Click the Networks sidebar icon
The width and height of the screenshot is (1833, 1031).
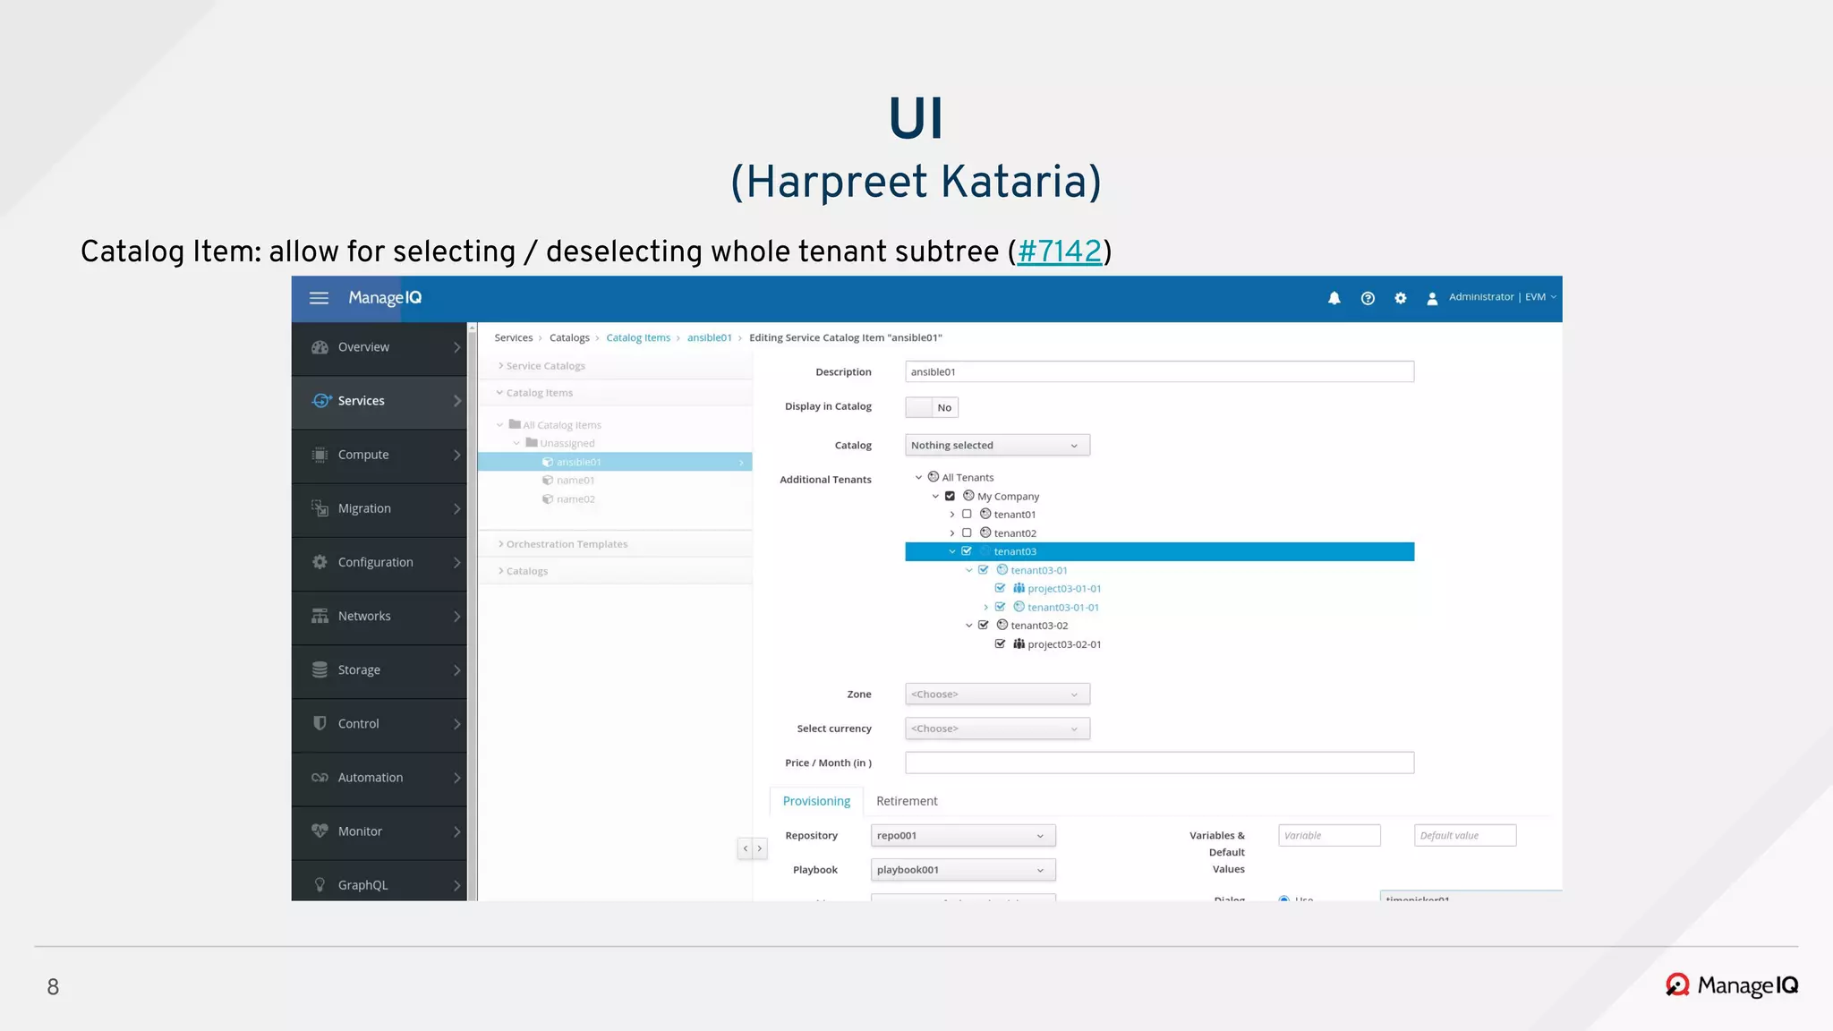pyautogui.click(x=320, y=616)
